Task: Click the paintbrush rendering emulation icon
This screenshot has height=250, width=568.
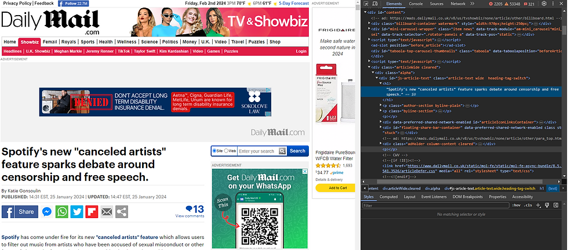Action: (547, 205)
